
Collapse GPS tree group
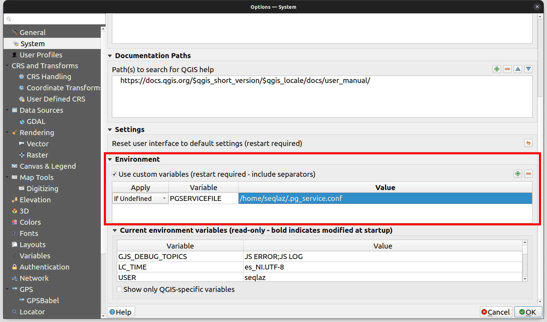(x=7, y=289)
